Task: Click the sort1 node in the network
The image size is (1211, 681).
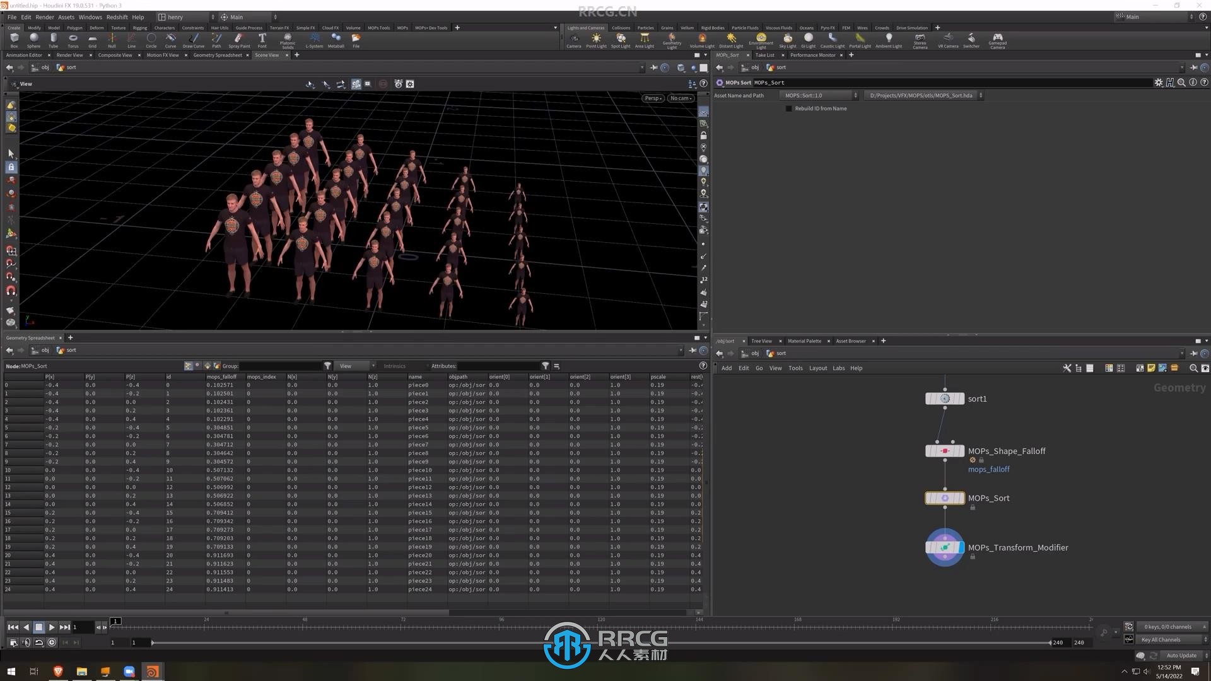Action: coord(944,399)
